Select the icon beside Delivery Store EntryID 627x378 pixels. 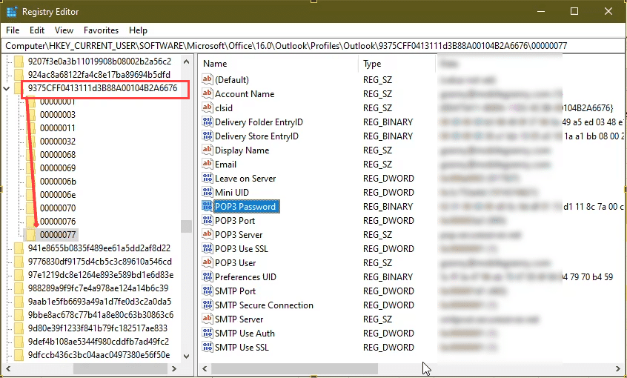(208, 136)
